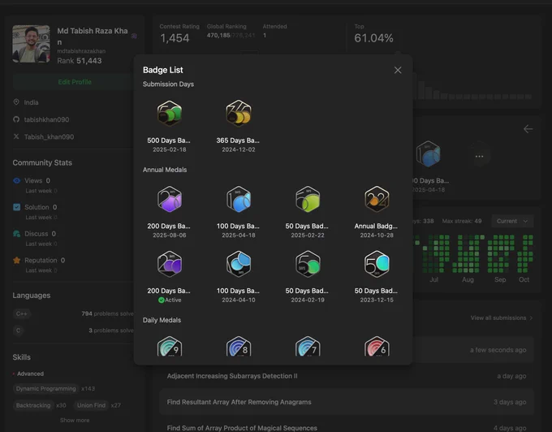The image size is (552, 432).
Task: Open Annual Badge dated 2024-10-28
Action: pyautogui.click(x=377, y=199)
